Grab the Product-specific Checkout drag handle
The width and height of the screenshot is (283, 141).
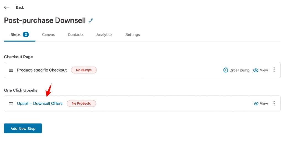tap(11, 70)
